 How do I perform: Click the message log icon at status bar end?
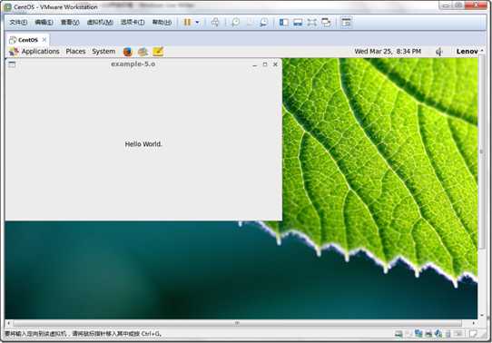click(x=474, y=334)
